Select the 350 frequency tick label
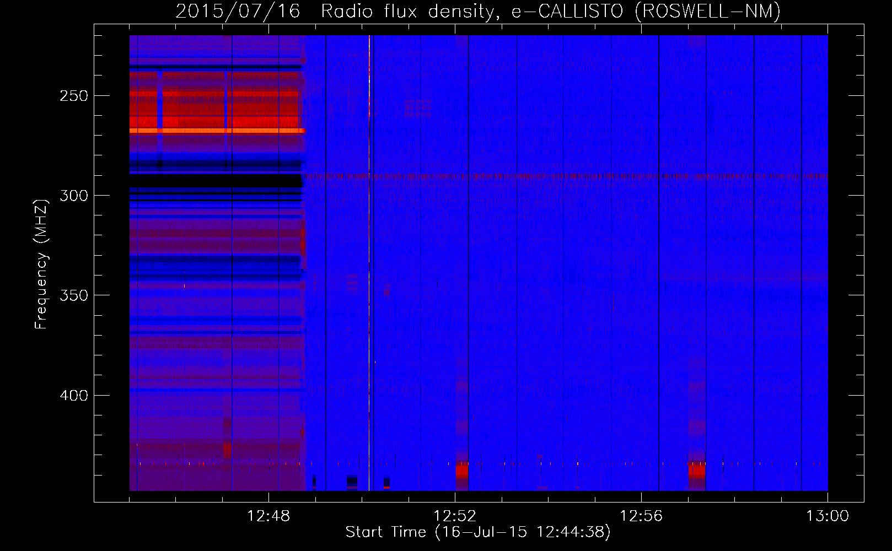Screen dimensions: 892x551 point(74,295)
